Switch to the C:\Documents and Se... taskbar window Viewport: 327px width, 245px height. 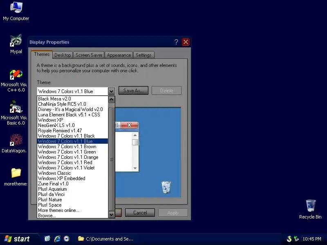click(x=105, y=239)
